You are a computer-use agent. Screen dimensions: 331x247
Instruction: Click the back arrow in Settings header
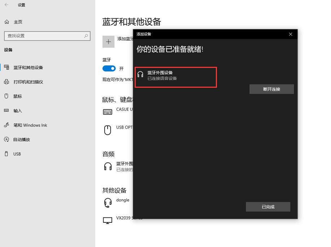pyautogui.click(x=6, y=5)
